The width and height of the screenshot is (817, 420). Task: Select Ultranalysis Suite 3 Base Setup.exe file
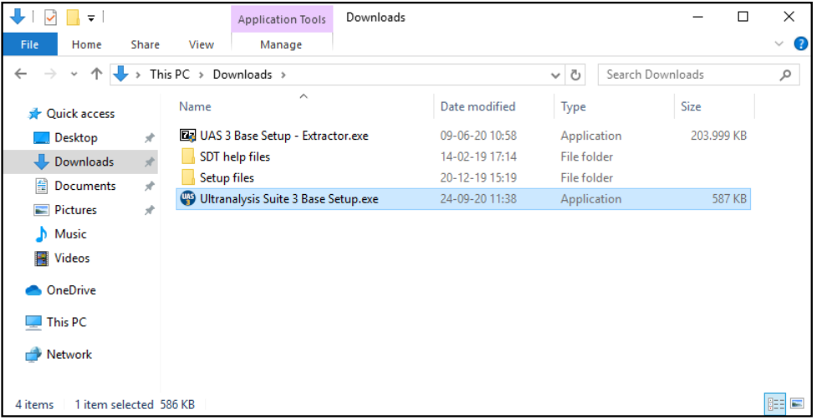(x=289, y=199)
